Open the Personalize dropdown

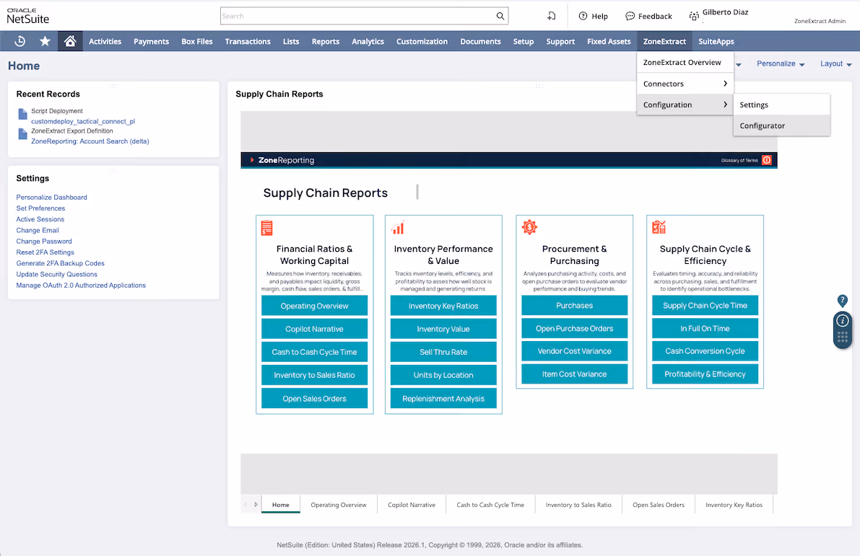pos(781,63)
